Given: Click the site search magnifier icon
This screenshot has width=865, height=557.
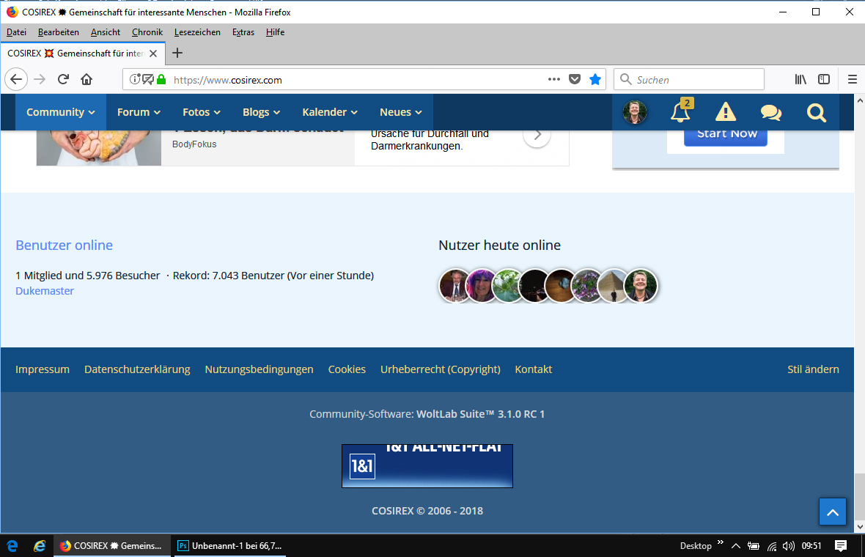Looking at the screenshot, I should (816, 113).
